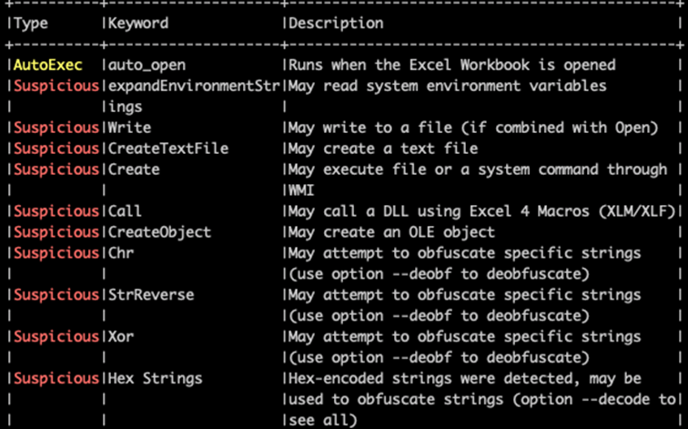
Task: Select the 'Runs when the Excel Workbook is opened' text
Action: click(452, 65)
